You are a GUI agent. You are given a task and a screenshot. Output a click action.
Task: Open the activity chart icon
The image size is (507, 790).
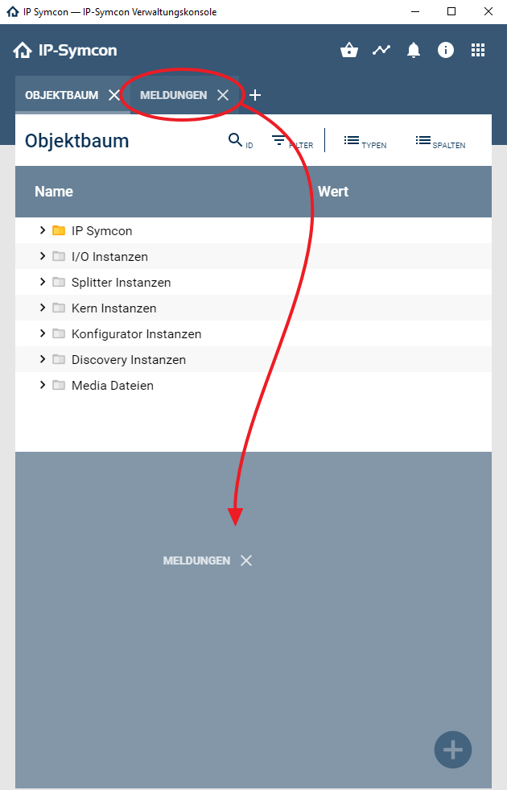(381, 50)
